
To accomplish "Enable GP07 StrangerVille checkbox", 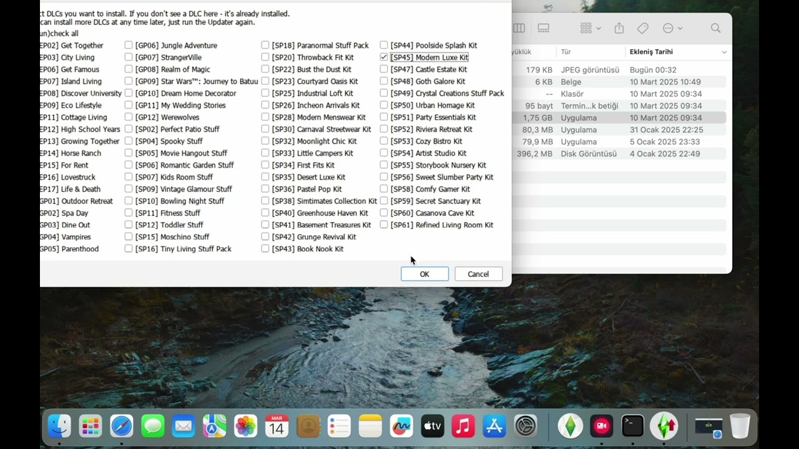I will [x=129, y=57].
